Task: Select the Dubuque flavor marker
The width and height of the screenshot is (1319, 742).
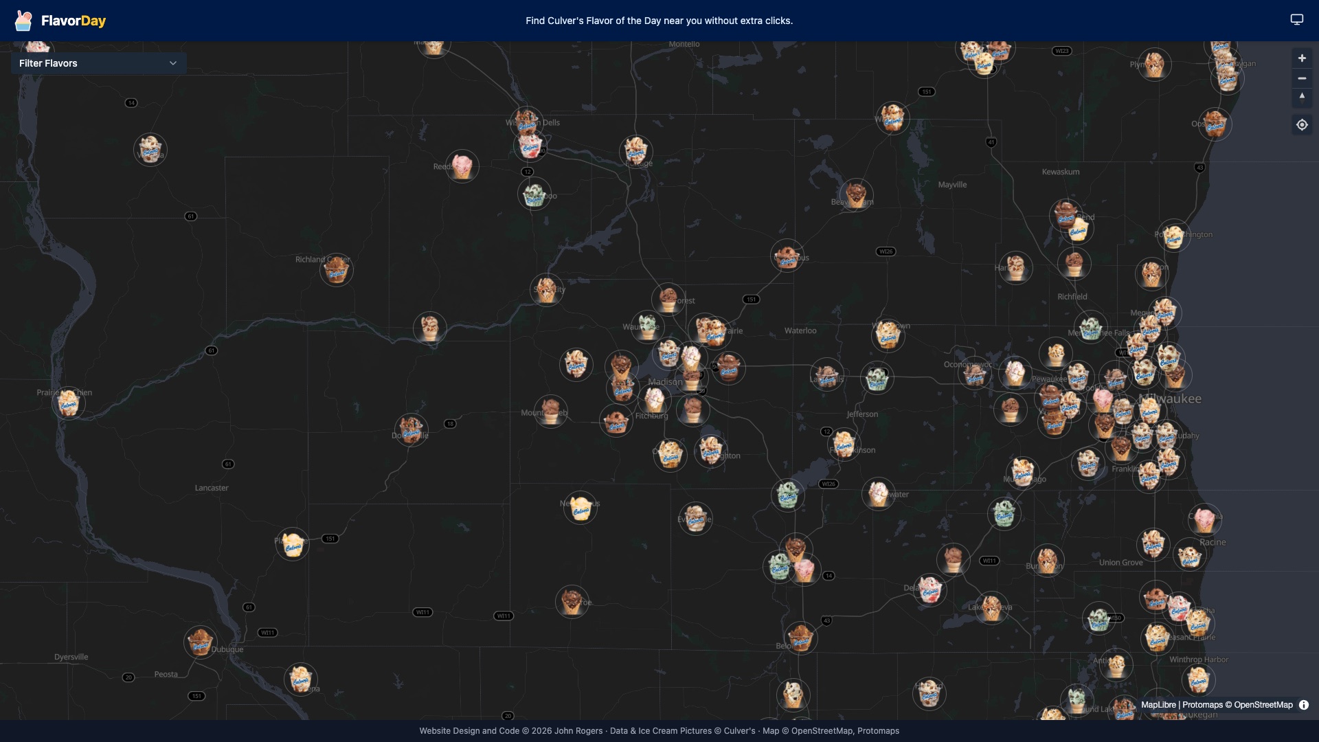Action: [201, 642]
